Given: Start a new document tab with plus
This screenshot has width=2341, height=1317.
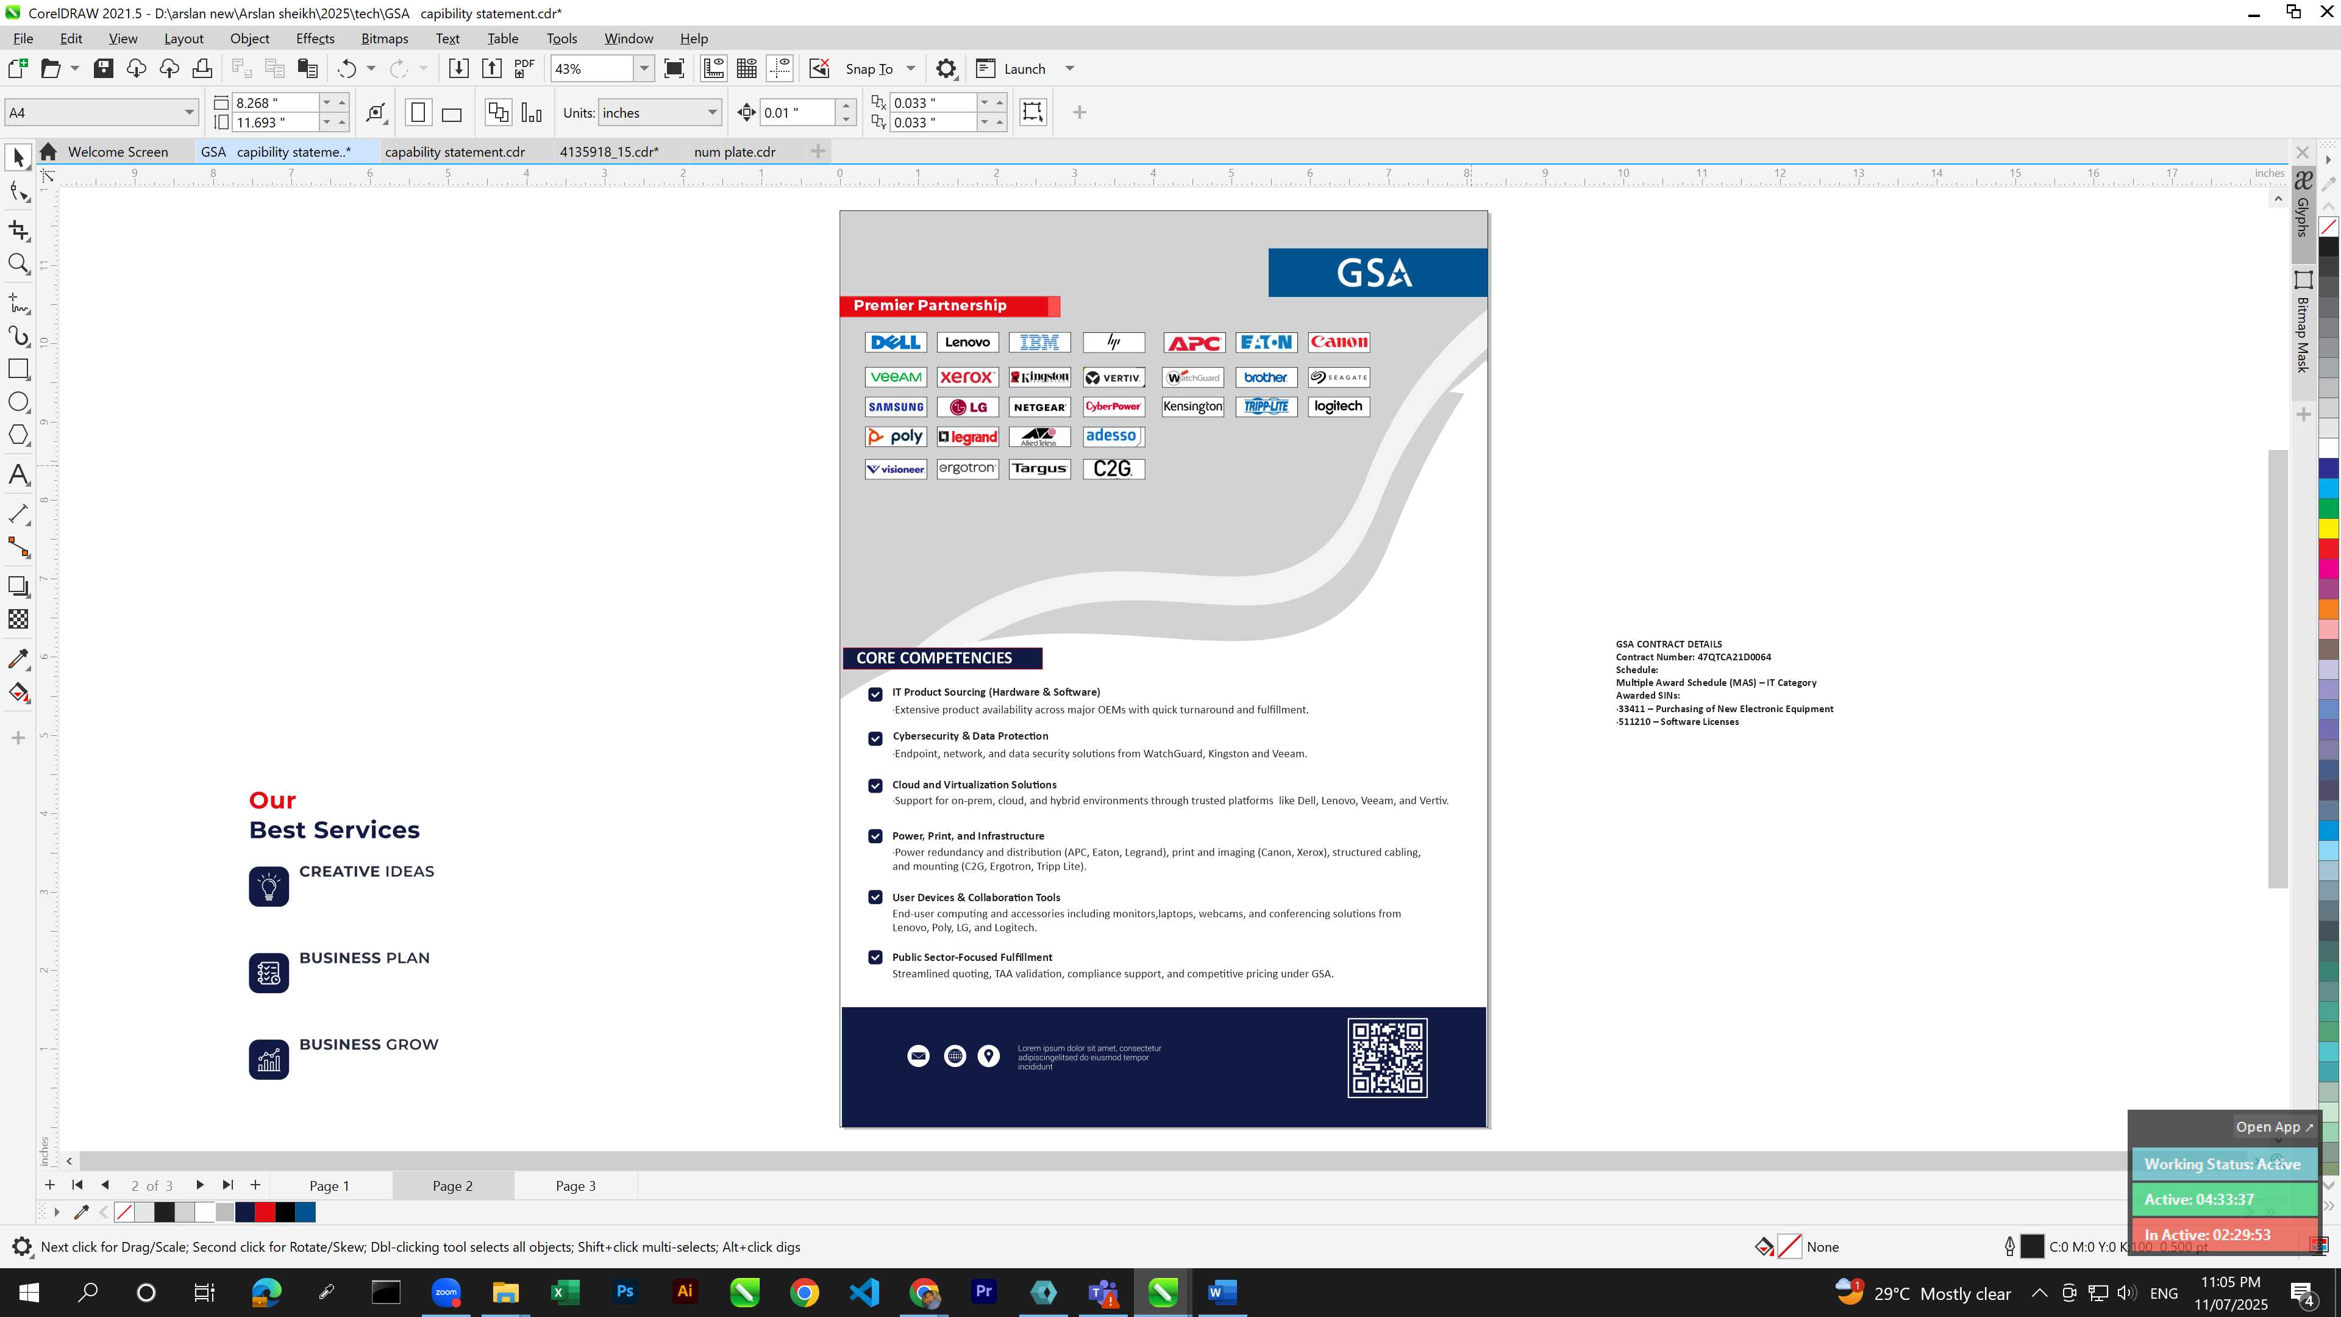Looking at the screenshot, I should (x=818, y=151).
